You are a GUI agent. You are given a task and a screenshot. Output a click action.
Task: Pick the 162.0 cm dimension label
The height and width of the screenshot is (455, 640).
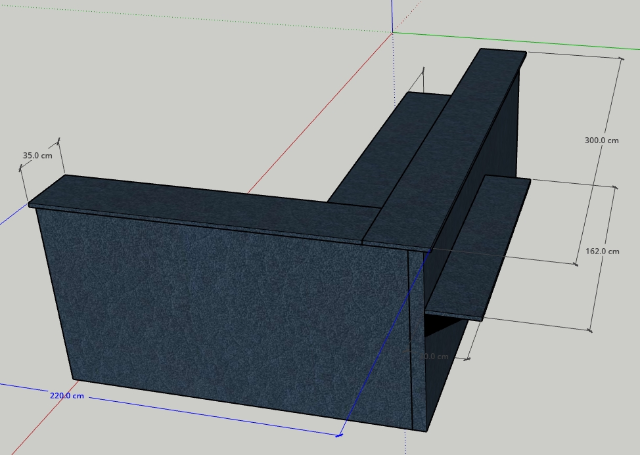click(x=601, y=251)
